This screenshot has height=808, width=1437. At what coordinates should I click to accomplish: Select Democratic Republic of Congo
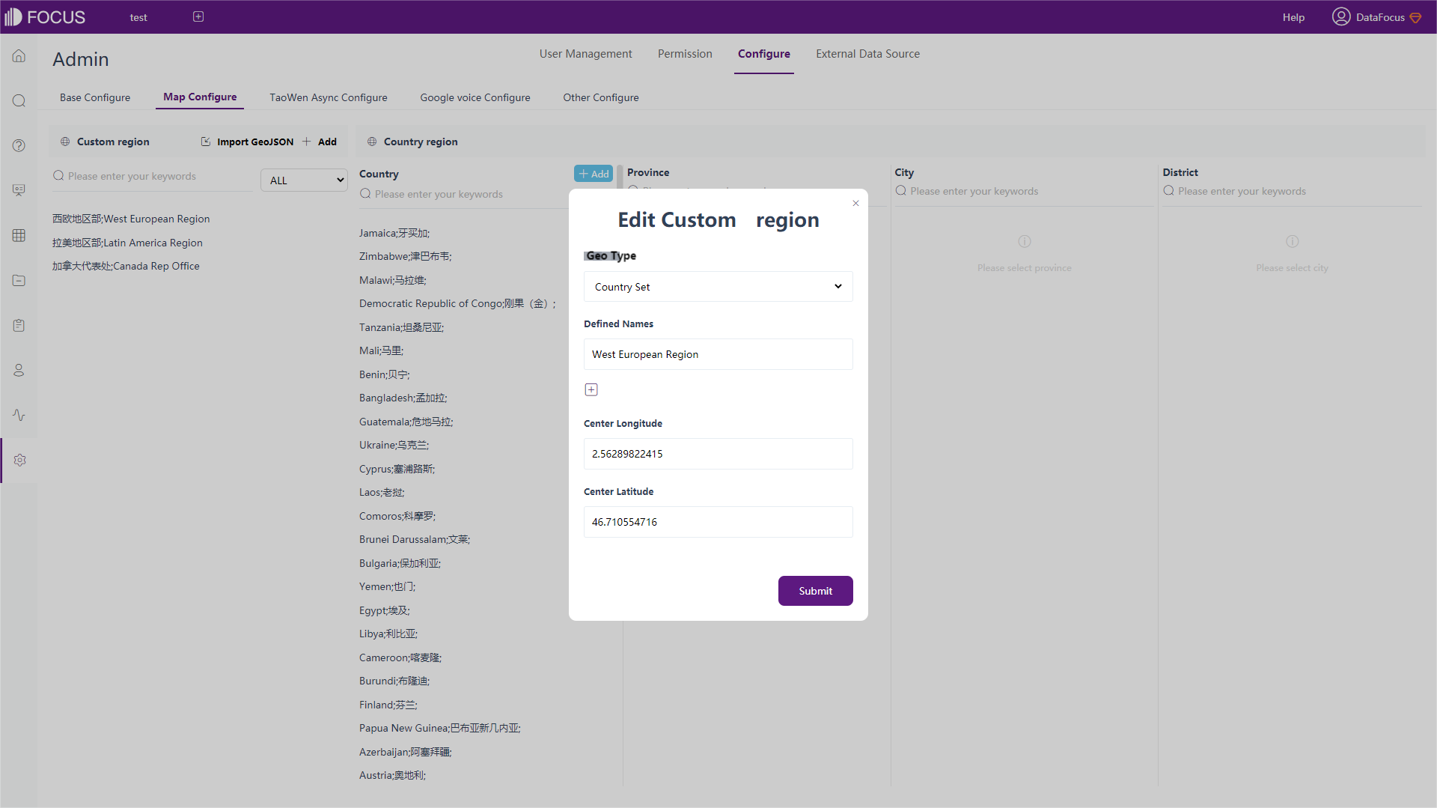tap(457, 303)
